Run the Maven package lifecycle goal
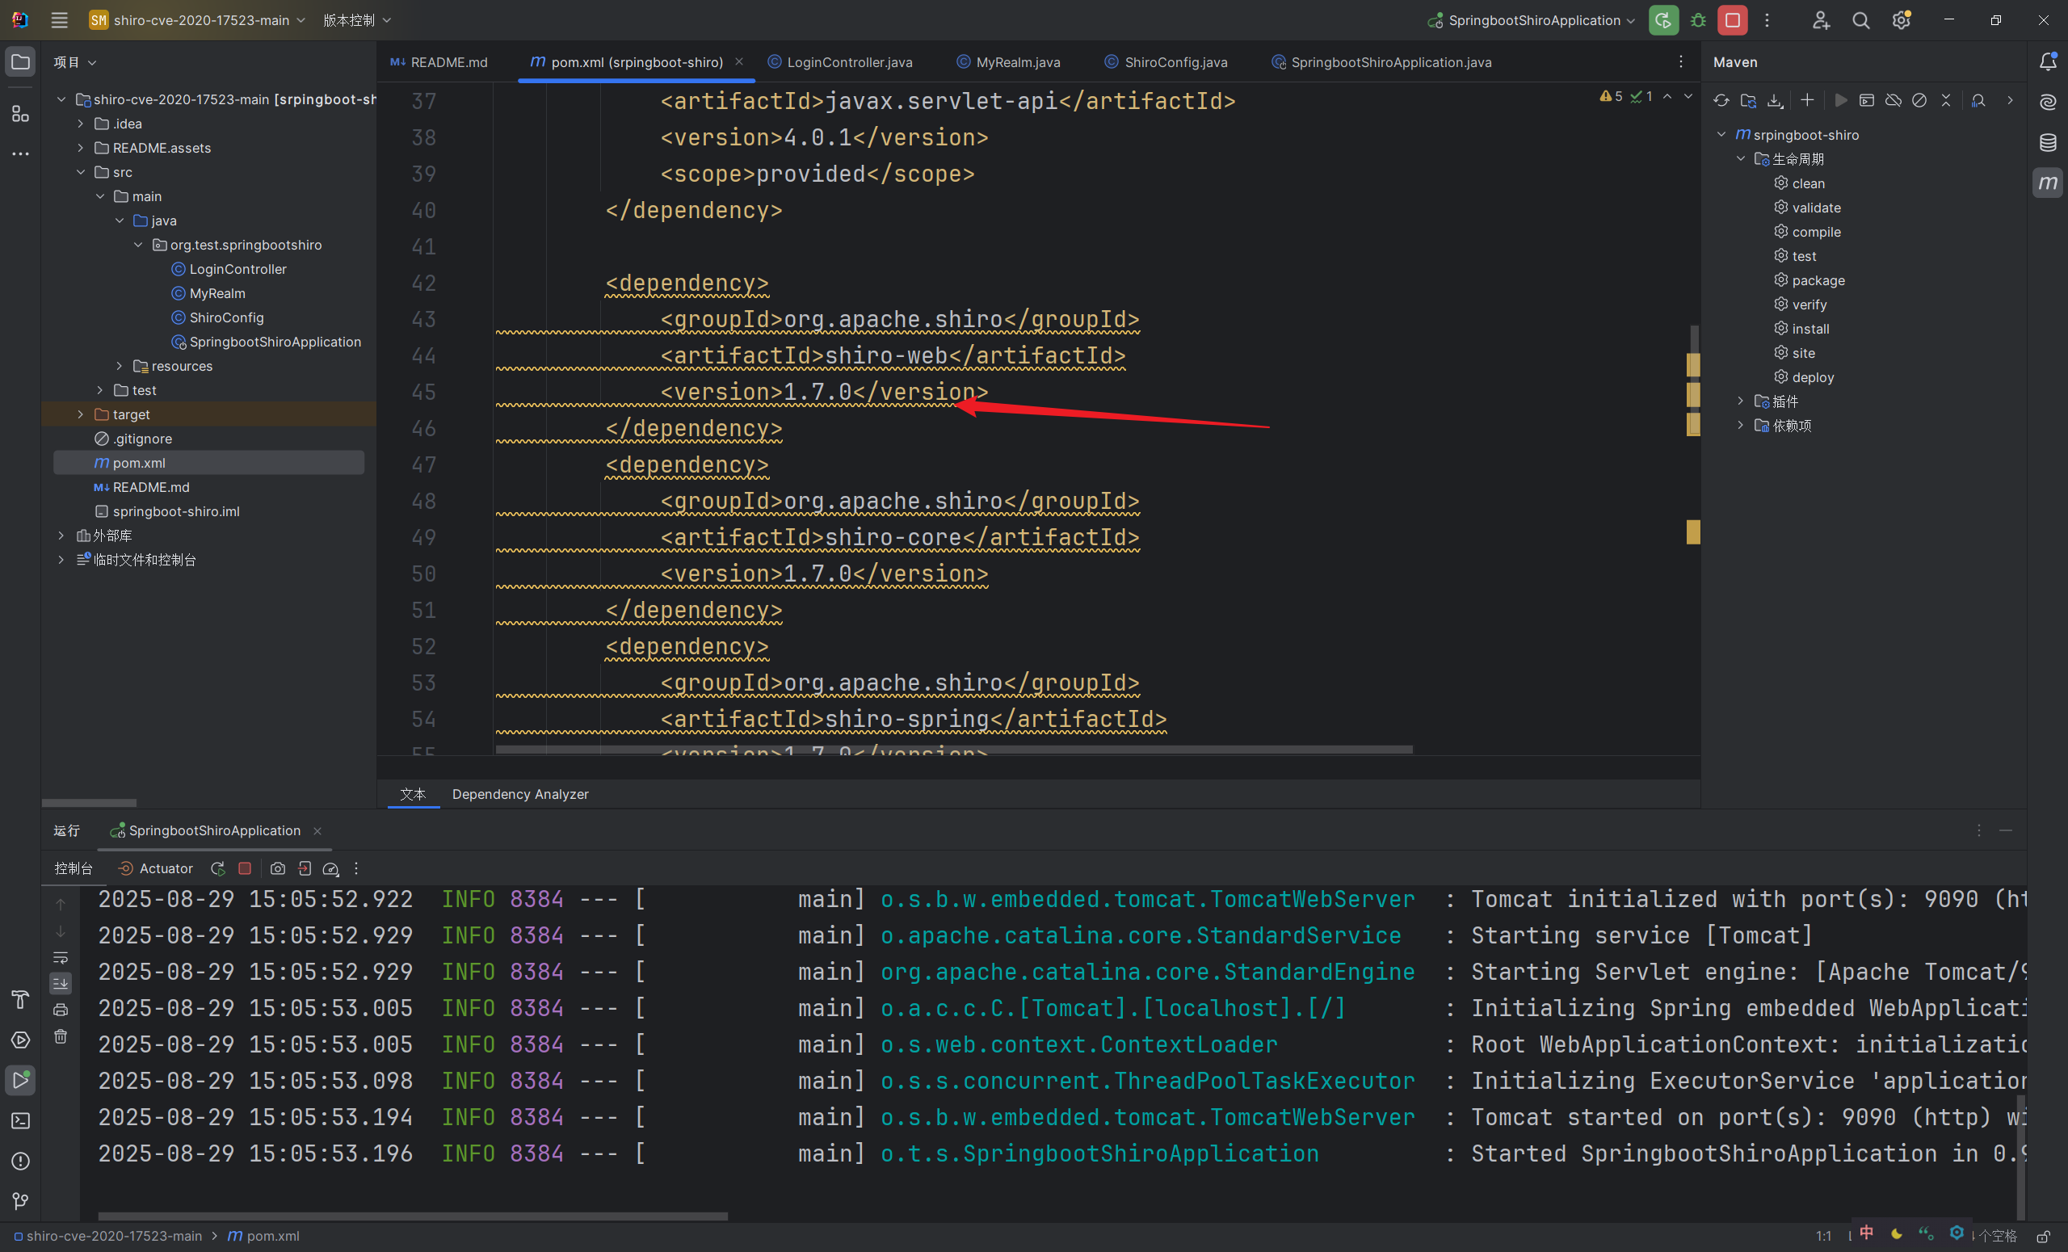The width and height of the screenshot is (2068, 1252). [1818, 280]
